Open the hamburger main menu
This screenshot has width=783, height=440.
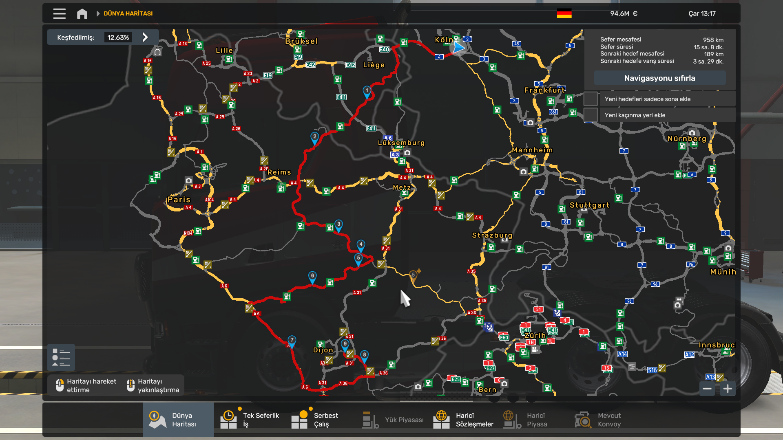point(59,13)
